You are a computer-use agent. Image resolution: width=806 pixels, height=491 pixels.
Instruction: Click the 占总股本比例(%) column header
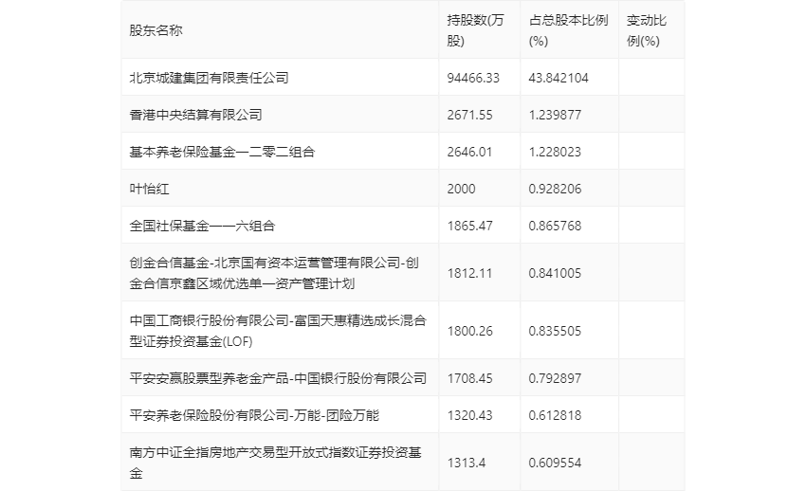point(569,30)
